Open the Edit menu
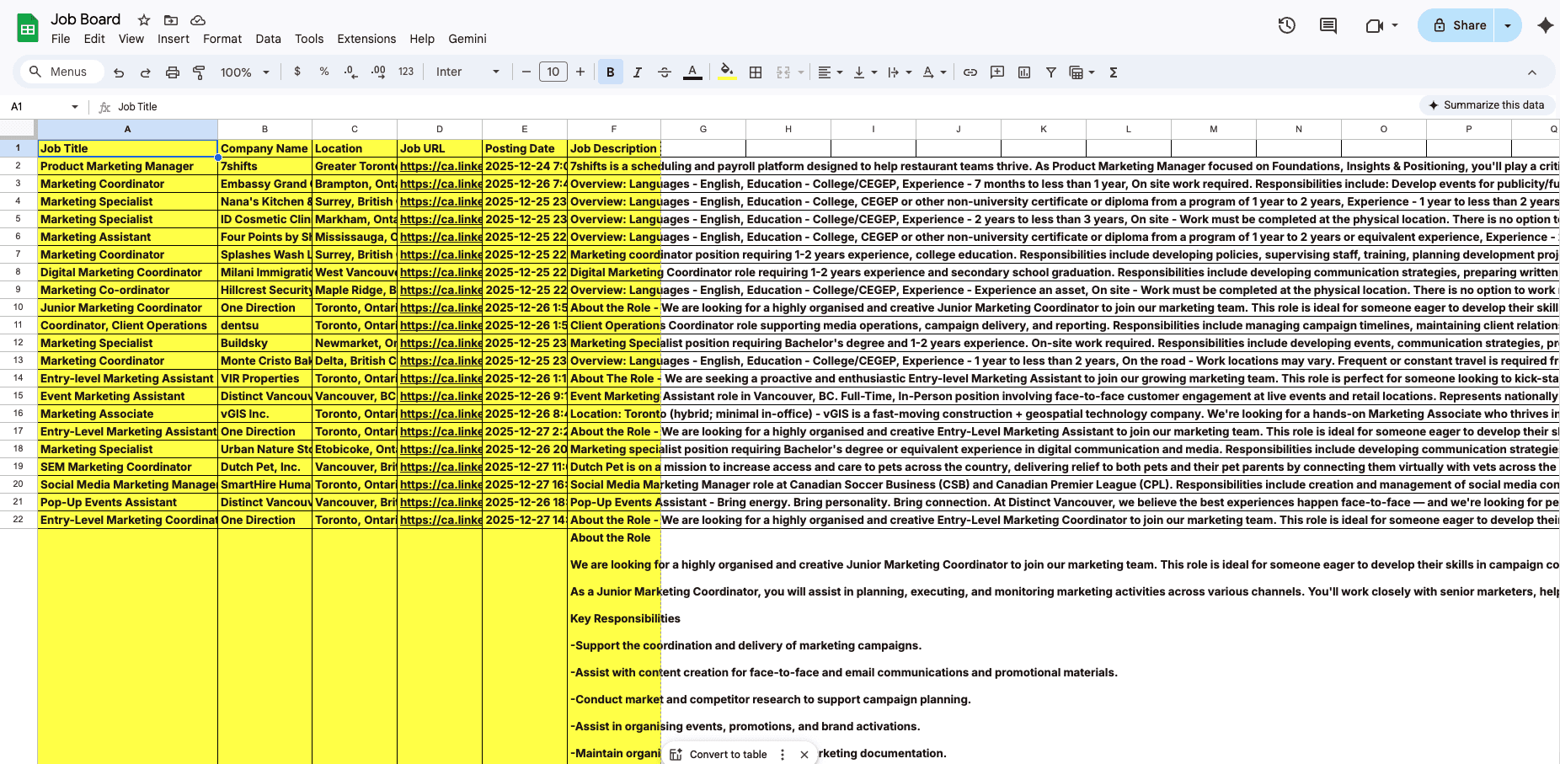This screenshot has width=1560, height=764. pyautogui.click(x=94, y=39)
